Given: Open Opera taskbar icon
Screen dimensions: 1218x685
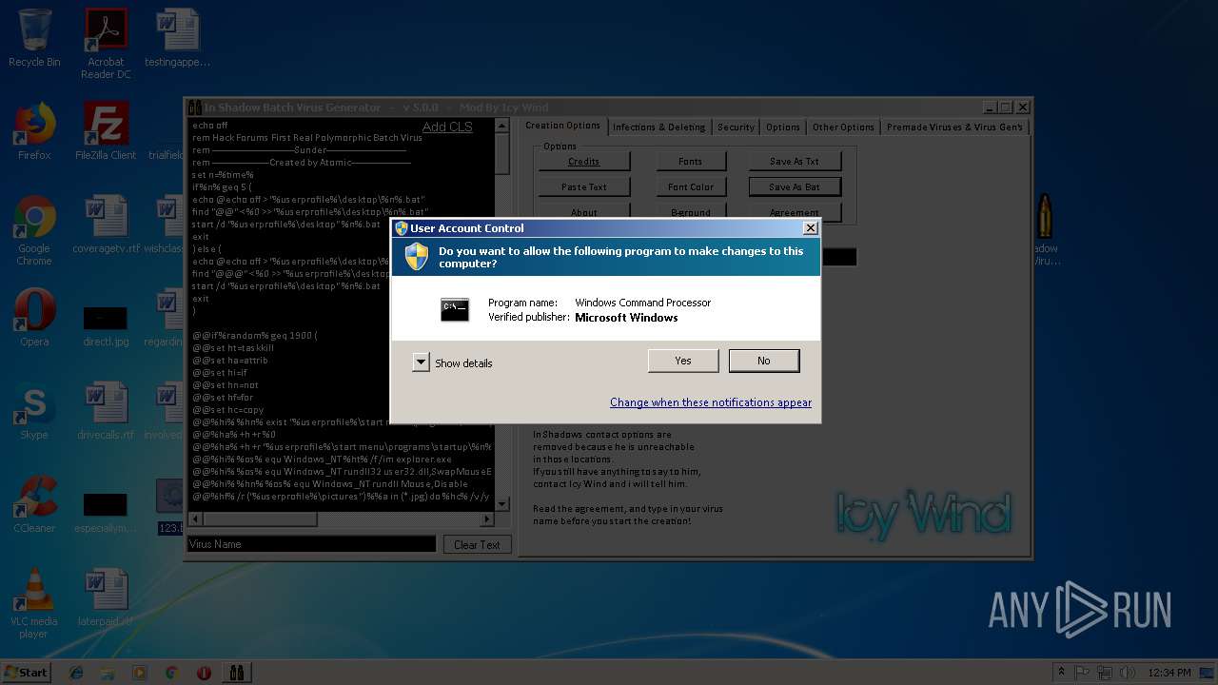Looking at the screenshot, I should click(x=204, y=673).
